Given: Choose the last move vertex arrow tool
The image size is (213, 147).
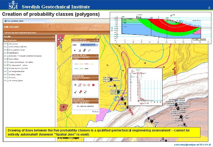Looking at the screenshot, I should [x=85, y=92].
